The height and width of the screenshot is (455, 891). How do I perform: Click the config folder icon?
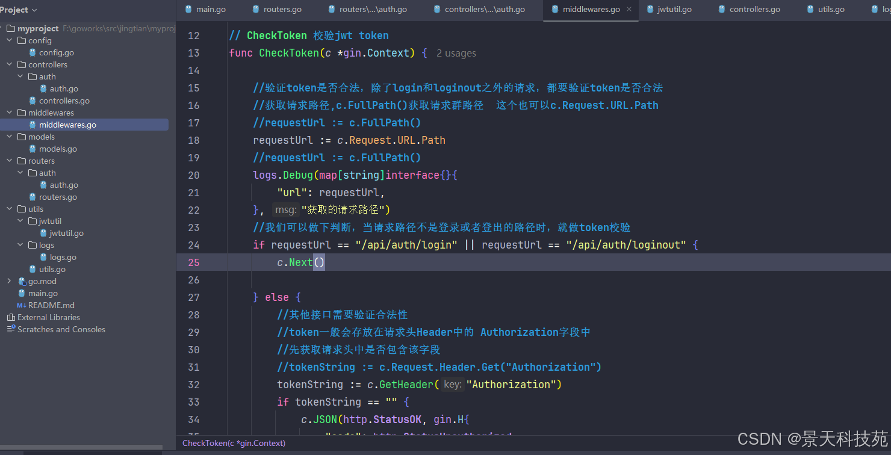(22, 40)
